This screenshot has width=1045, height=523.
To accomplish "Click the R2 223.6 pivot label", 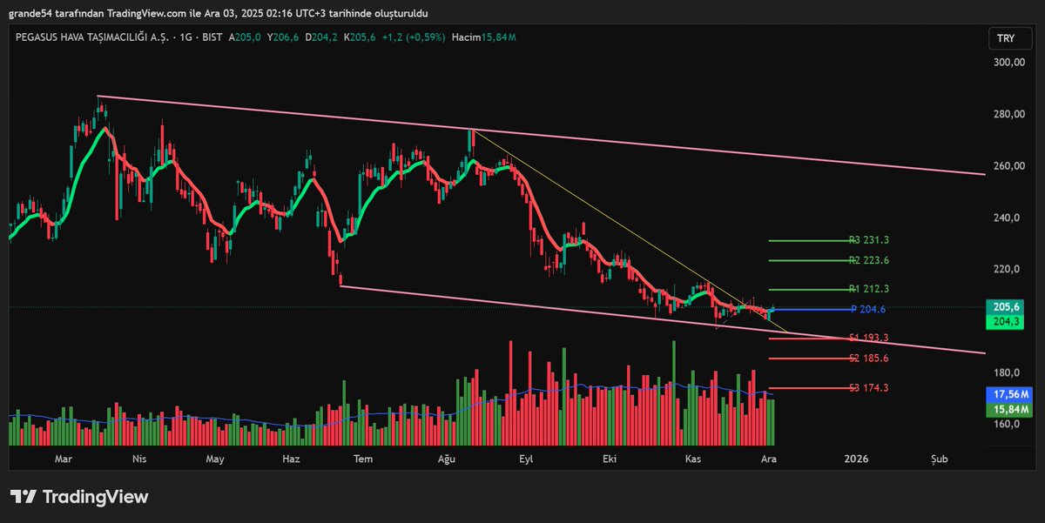I will pos(869,260).
